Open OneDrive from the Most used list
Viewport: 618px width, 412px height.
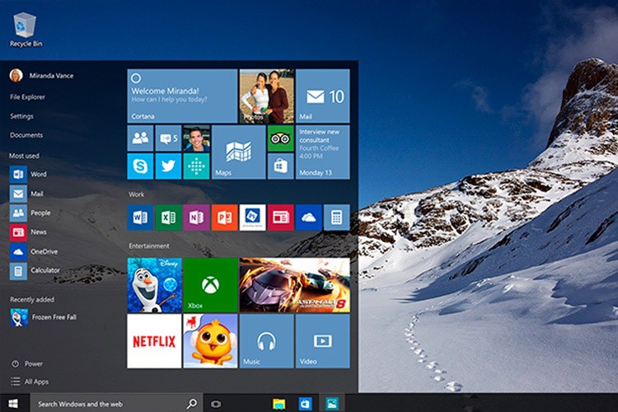(34, 251)
